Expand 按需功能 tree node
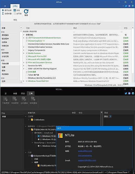 coord(24,35)
